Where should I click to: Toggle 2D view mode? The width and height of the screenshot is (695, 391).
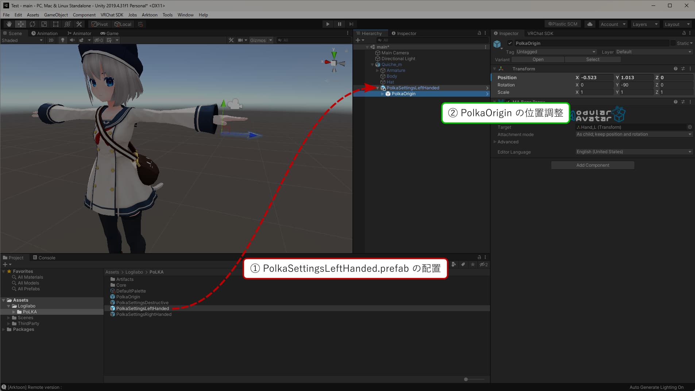click(51, 40)
